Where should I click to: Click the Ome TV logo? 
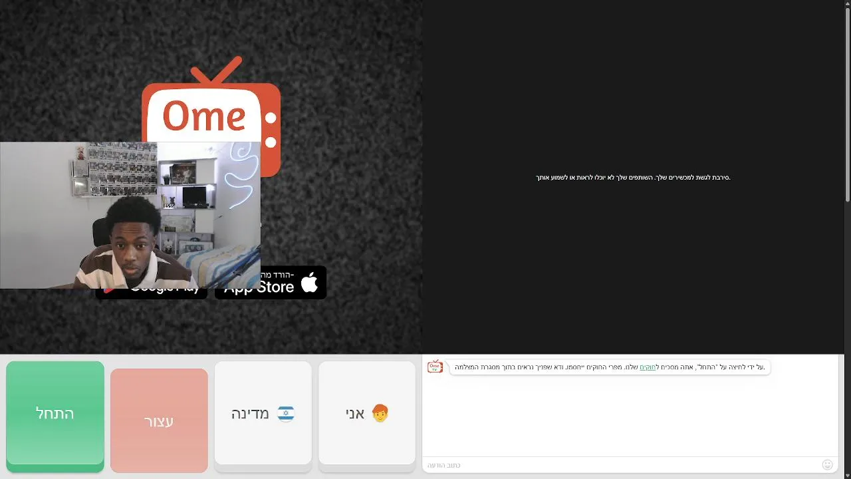[211, 115]
